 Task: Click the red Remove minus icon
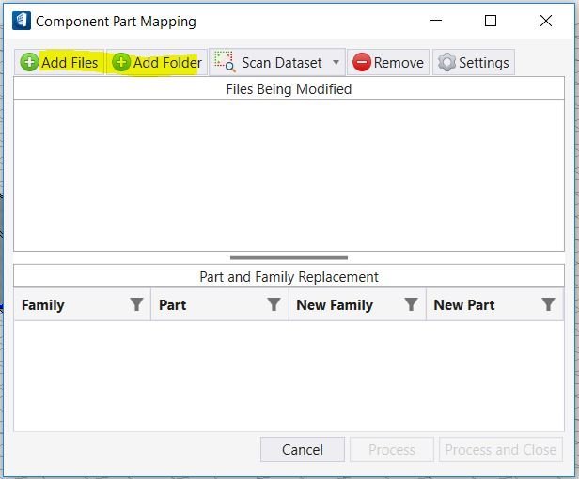click(x=362, y=62)
